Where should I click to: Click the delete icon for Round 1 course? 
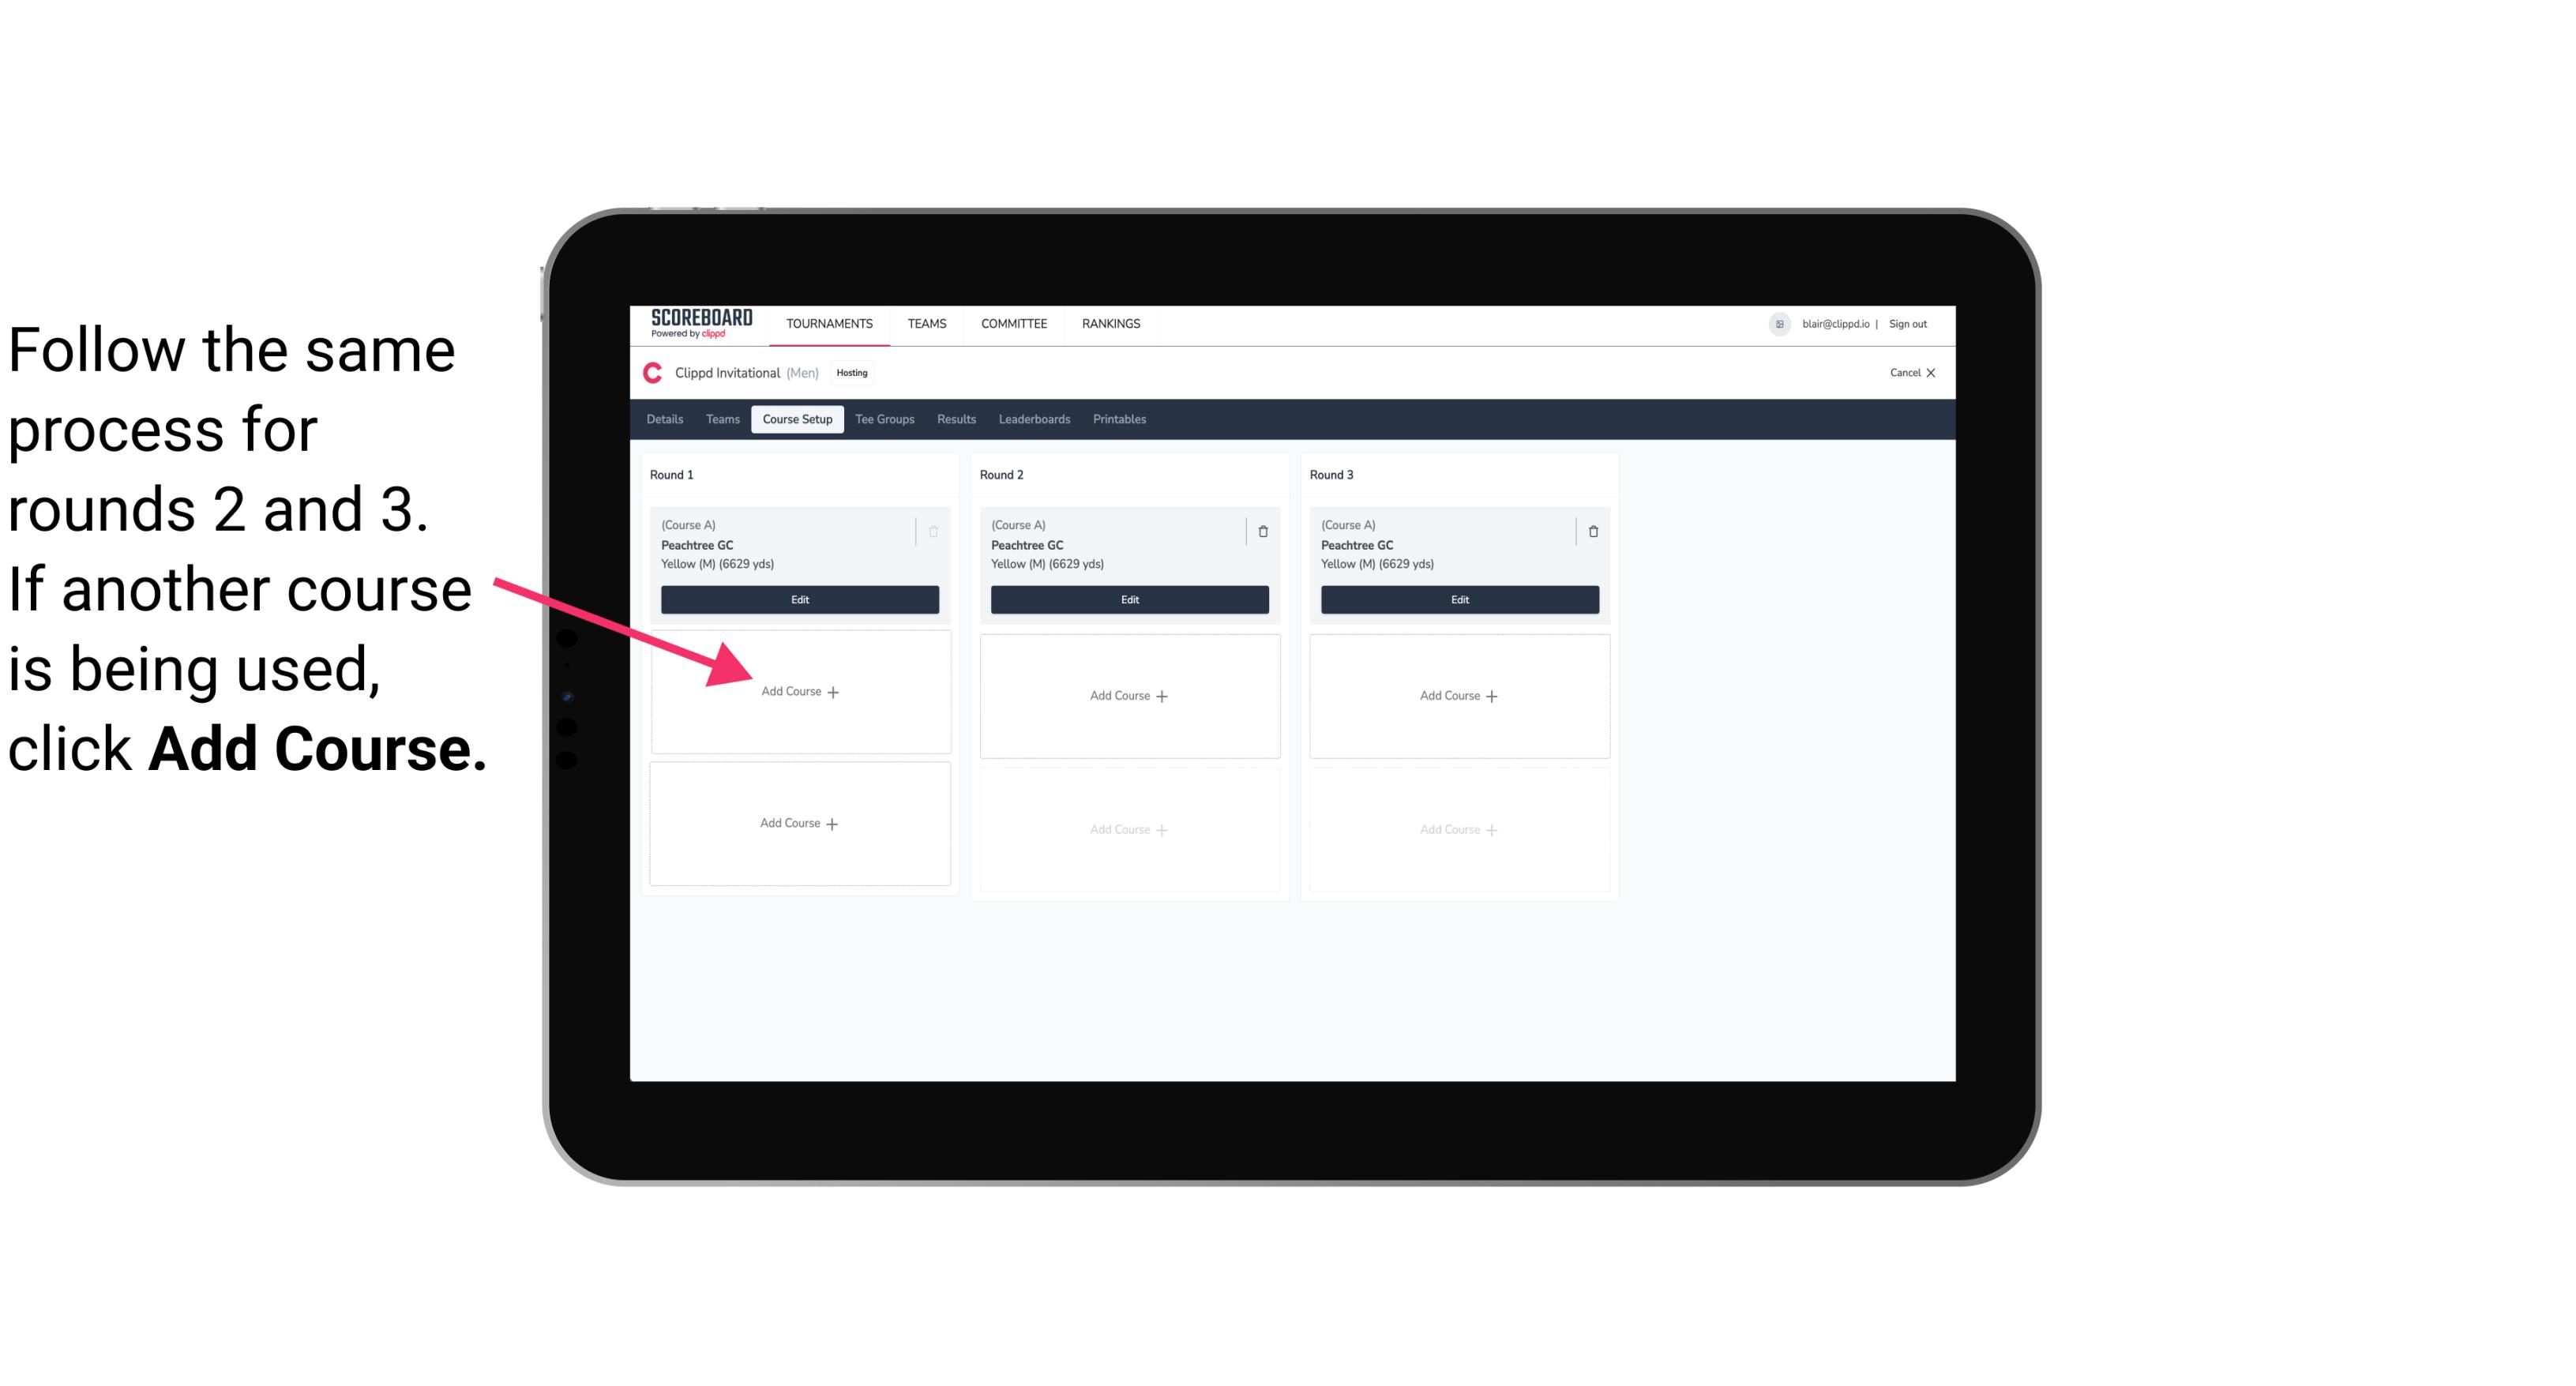click(935, 531)
